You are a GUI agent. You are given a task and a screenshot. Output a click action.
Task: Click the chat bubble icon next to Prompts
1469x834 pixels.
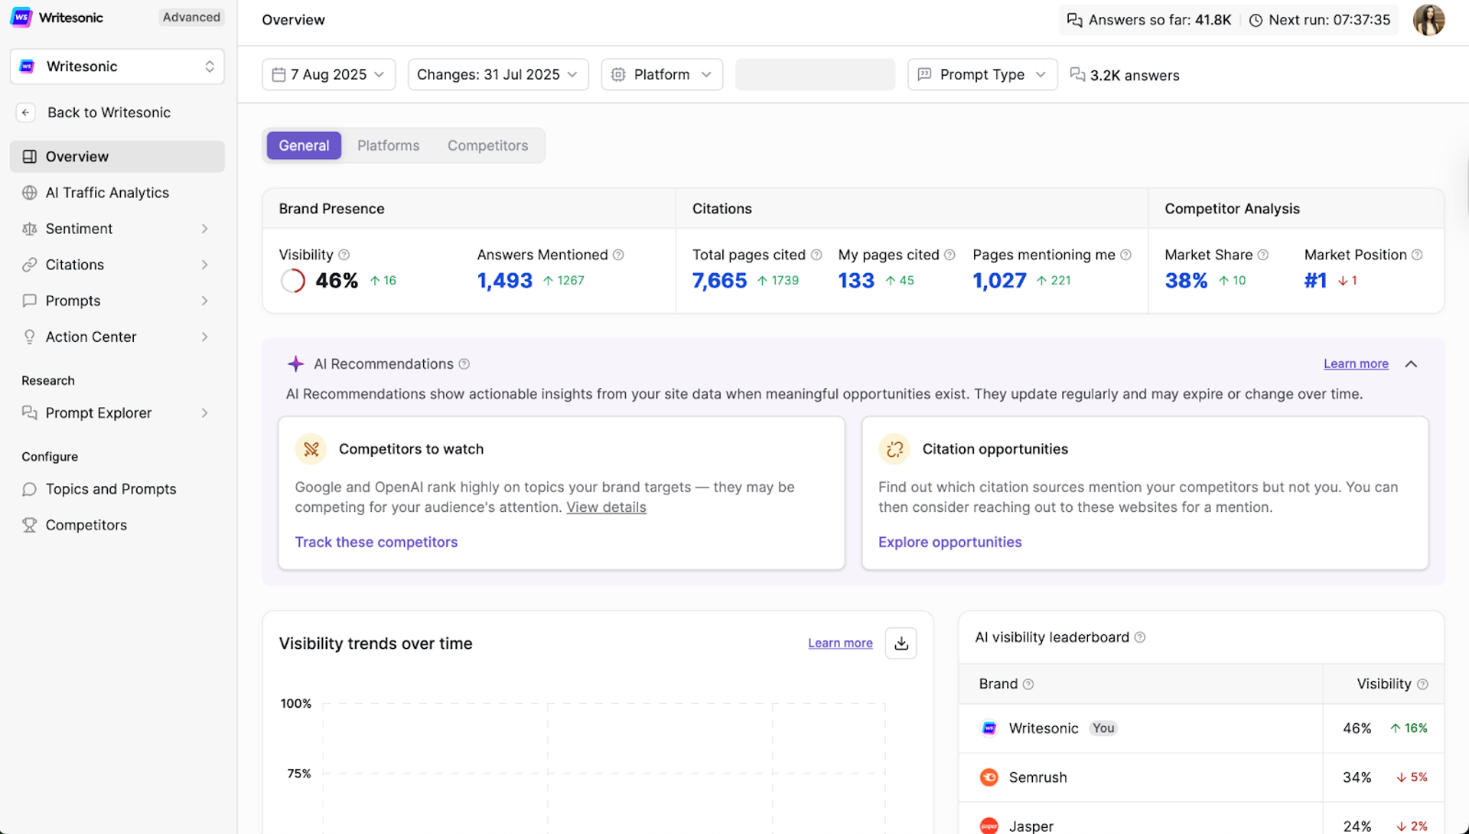click(30, 301)
